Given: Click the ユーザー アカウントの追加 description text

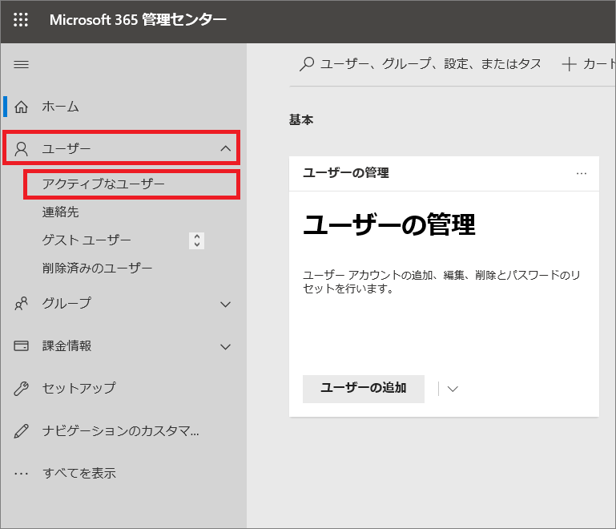Looking at the screenshot, I should (x=441, y=282).
